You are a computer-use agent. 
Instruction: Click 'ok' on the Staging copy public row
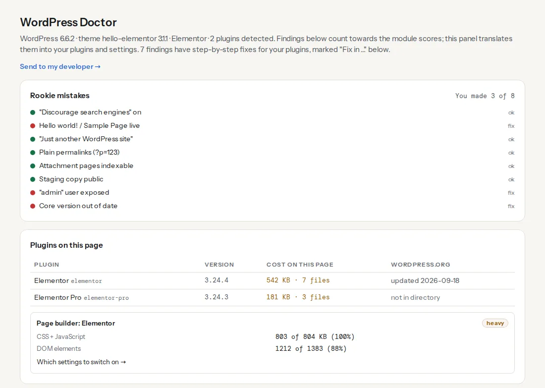click(x=511, y=179)
